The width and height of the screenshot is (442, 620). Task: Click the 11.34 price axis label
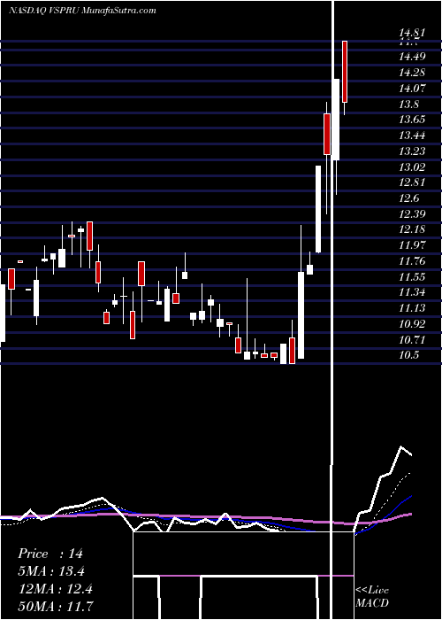tap(412, 292)
